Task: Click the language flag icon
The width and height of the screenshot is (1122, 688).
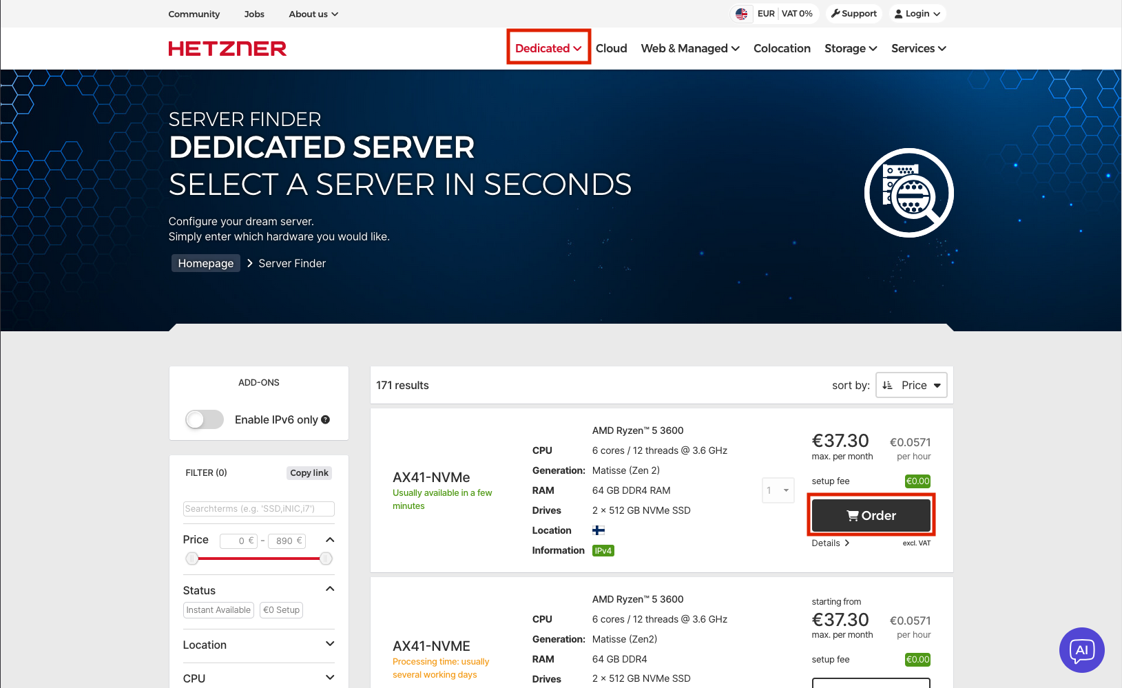Action: click(741, 14)
